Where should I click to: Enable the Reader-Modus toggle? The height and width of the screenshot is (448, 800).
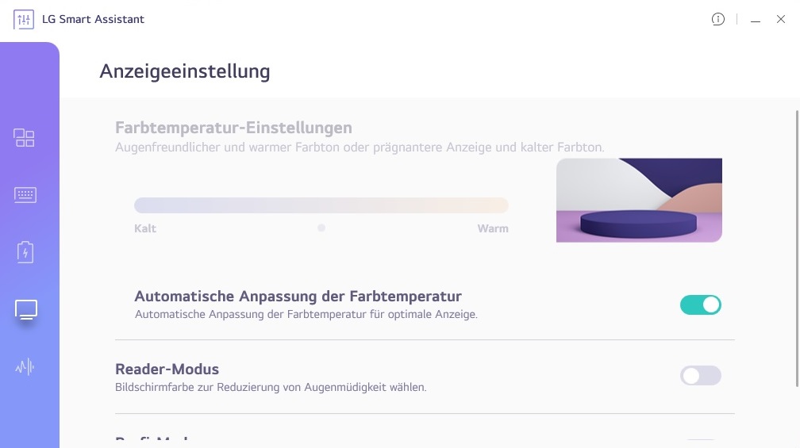click(x=700, y=376)
